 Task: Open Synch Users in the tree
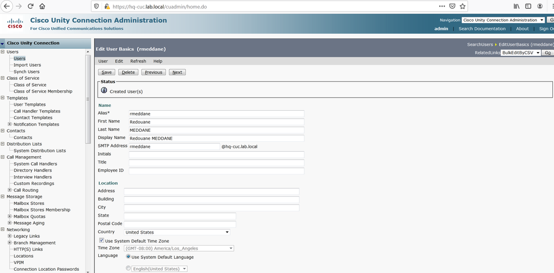pyautogui.click(x=27, y=71)
